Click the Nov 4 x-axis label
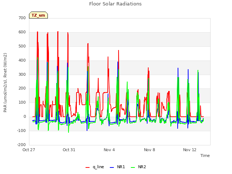 coord(109,150)
